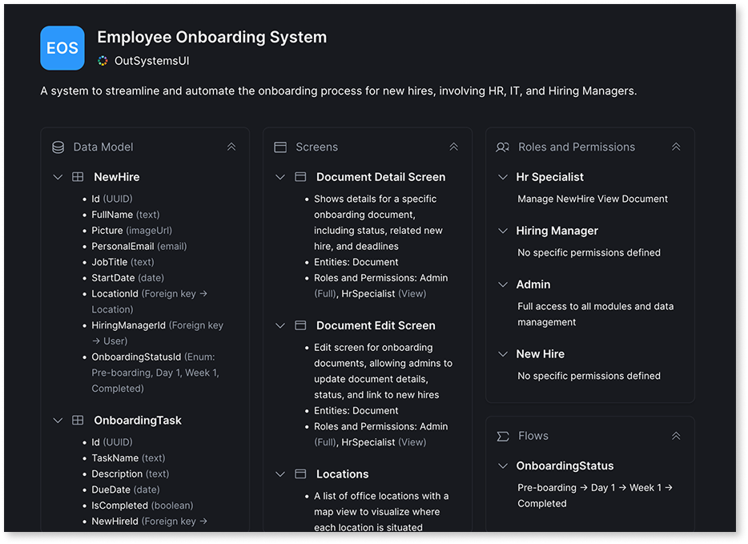Click the Document Detail Screen icon
Screen dimensions: 748x544
(300, 177)
